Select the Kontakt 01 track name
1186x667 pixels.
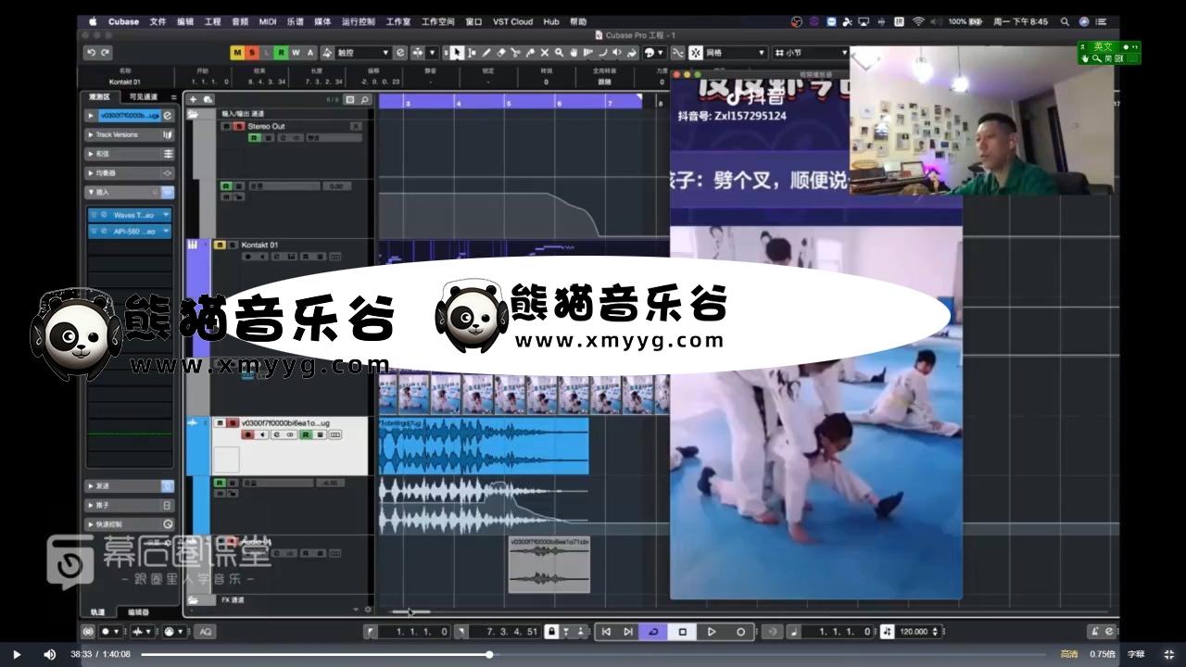point(259,245)
